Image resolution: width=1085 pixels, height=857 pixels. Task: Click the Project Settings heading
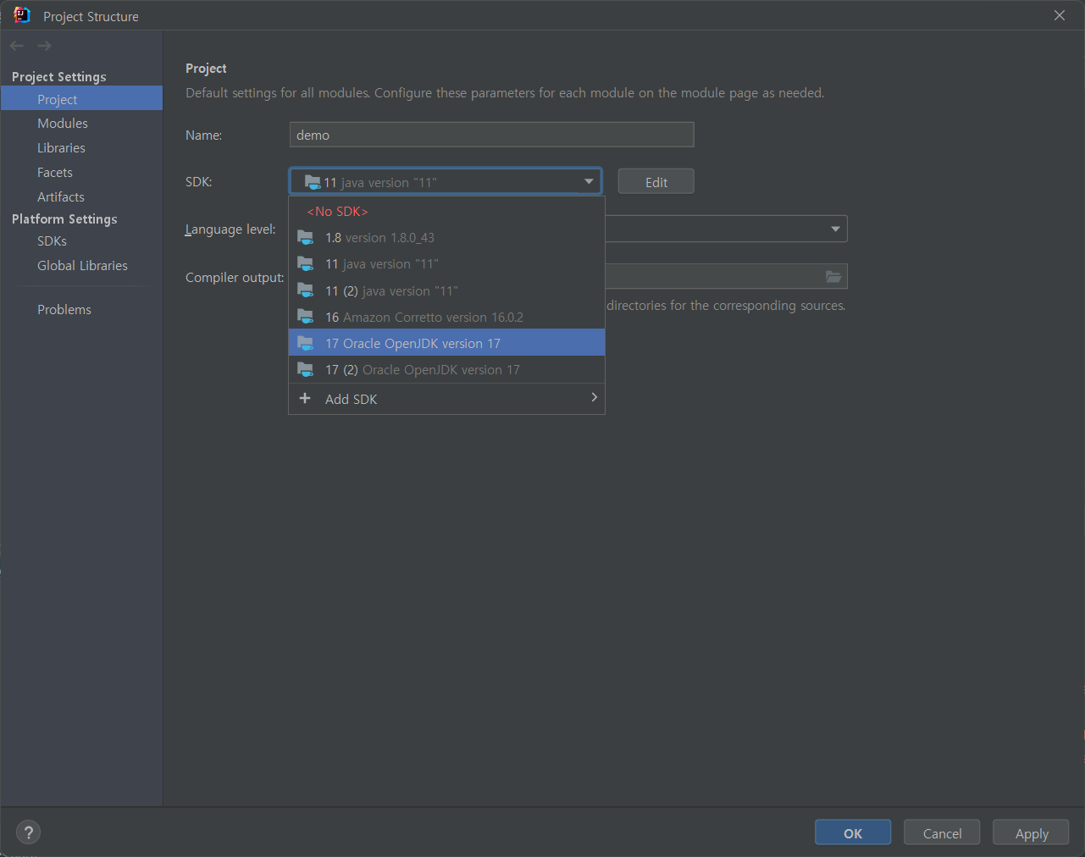59,77
